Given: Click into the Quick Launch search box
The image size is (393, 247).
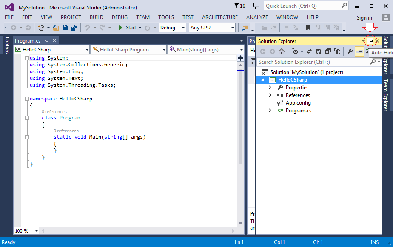Looking at the screenshot, I should click(x=306, y=6).
